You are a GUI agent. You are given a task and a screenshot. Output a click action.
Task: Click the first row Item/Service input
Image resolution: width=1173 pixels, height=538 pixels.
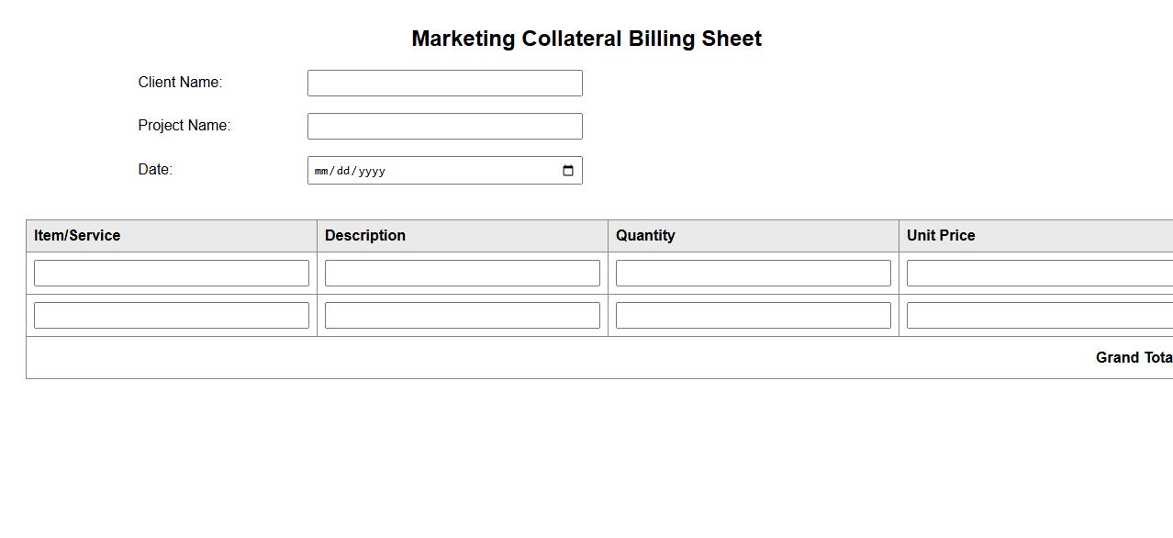point(172,273)
